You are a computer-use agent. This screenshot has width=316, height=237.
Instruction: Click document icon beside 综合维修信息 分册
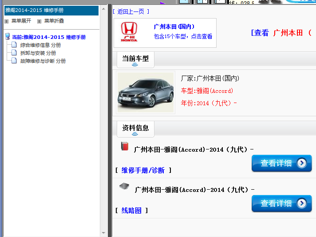click(x=14, y=45)
